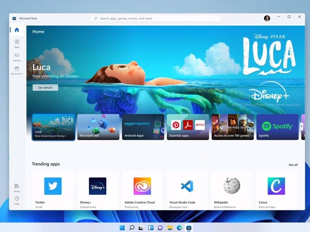Click See details for Luca
This screenshot has width=310, height=232.
click(45, 87)
